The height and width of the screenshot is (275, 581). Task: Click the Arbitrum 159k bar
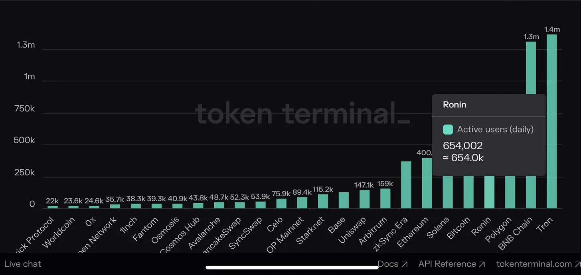pos(385,198)
